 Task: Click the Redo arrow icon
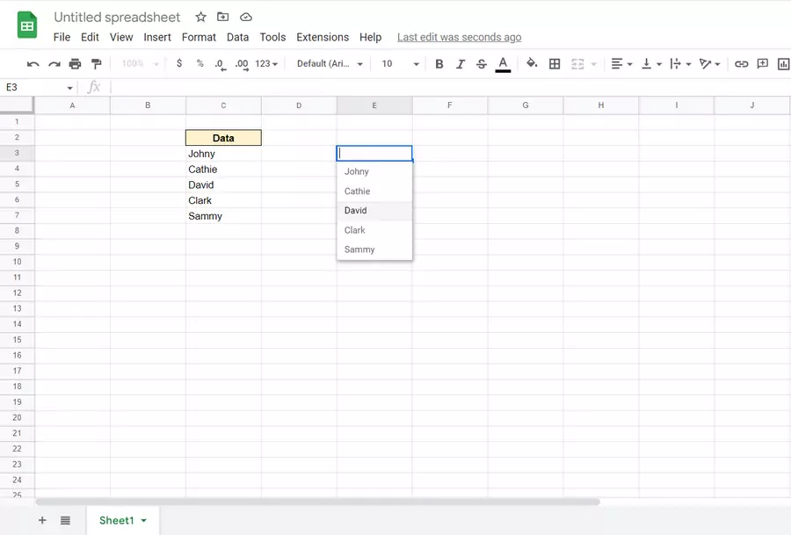[x=54, y=64]
